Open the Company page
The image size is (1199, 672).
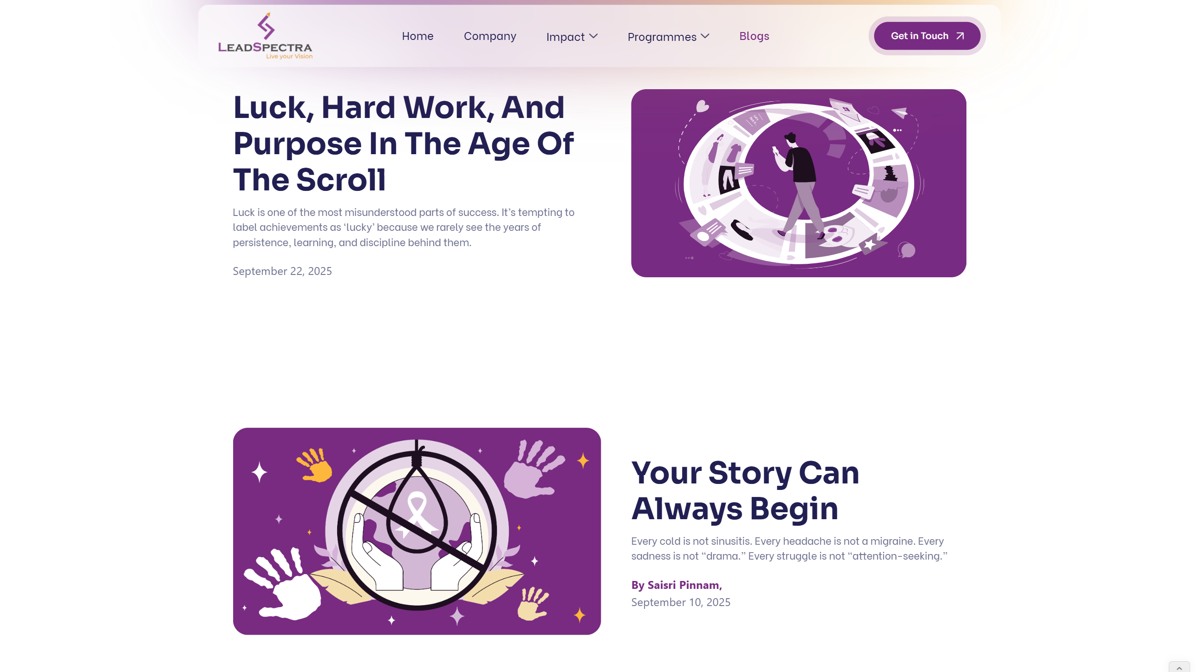(x=489, y=36)
